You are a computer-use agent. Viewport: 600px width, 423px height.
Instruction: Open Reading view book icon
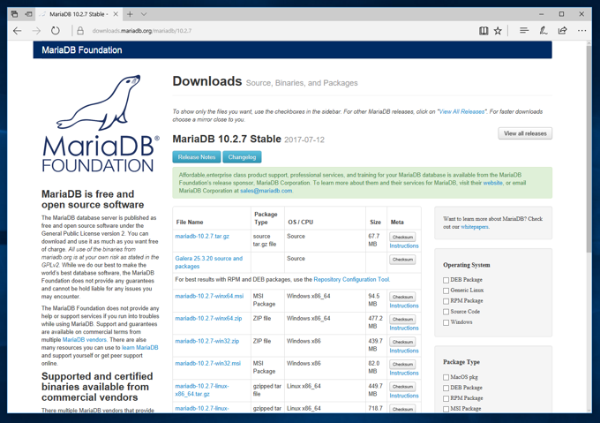[x=484, y=31]
